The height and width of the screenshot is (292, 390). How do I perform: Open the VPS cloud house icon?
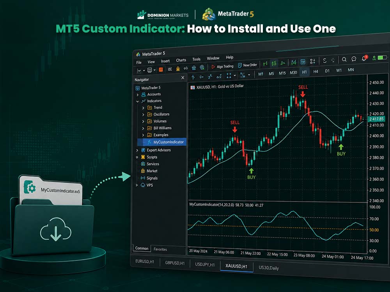tap(194, 68)
